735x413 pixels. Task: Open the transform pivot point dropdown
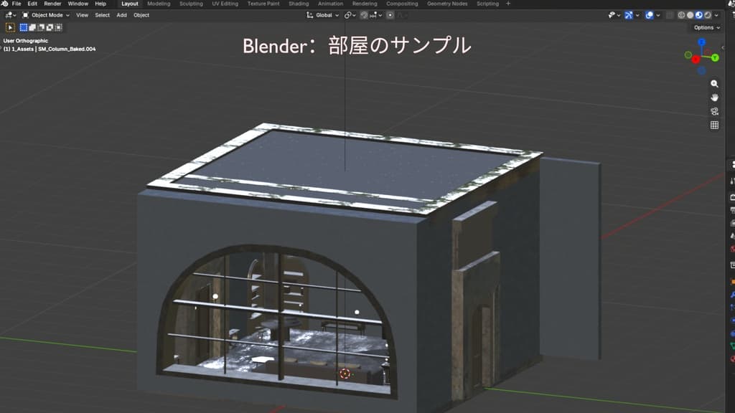350,15
